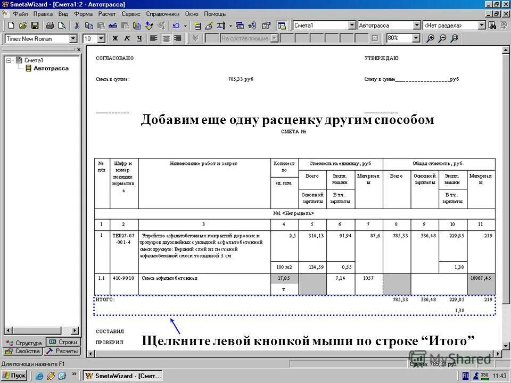Click the renumbering icon in top toolbar
The width and height of the screenshot is (511, 383).
point(251,26)
